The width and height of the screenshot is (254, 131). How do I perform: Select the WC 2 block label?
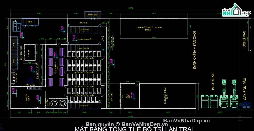click(14, 45)
